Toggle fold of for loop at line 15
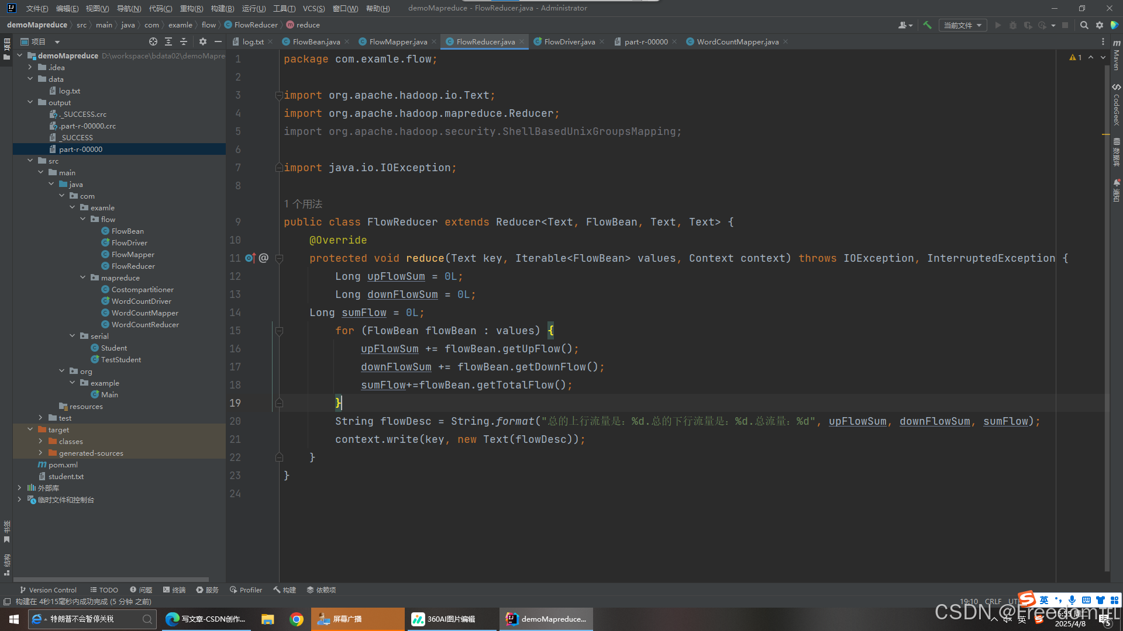 [x=279, y=331]
